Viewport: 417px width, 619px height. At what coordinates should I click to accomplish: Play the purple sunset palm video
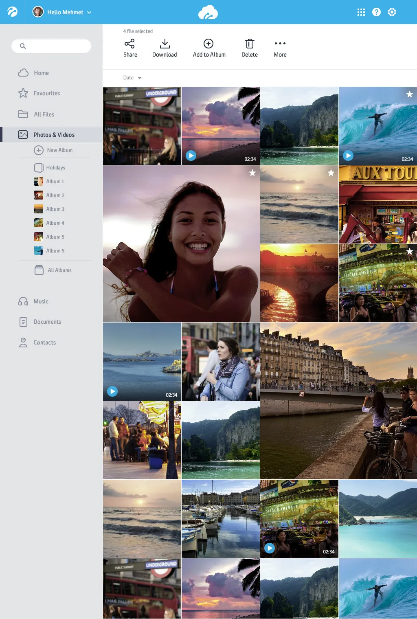pyautogui.click(x=191, y=155)
